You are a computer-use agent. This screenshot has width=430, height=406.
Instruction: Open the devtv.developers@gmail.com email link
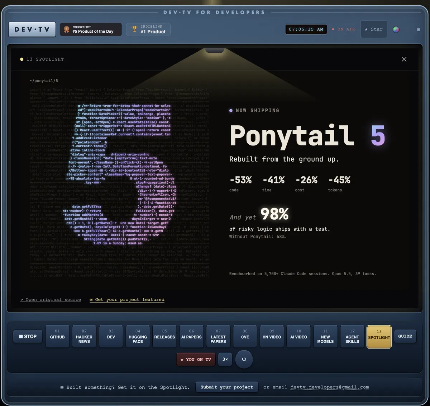(330, 387)
